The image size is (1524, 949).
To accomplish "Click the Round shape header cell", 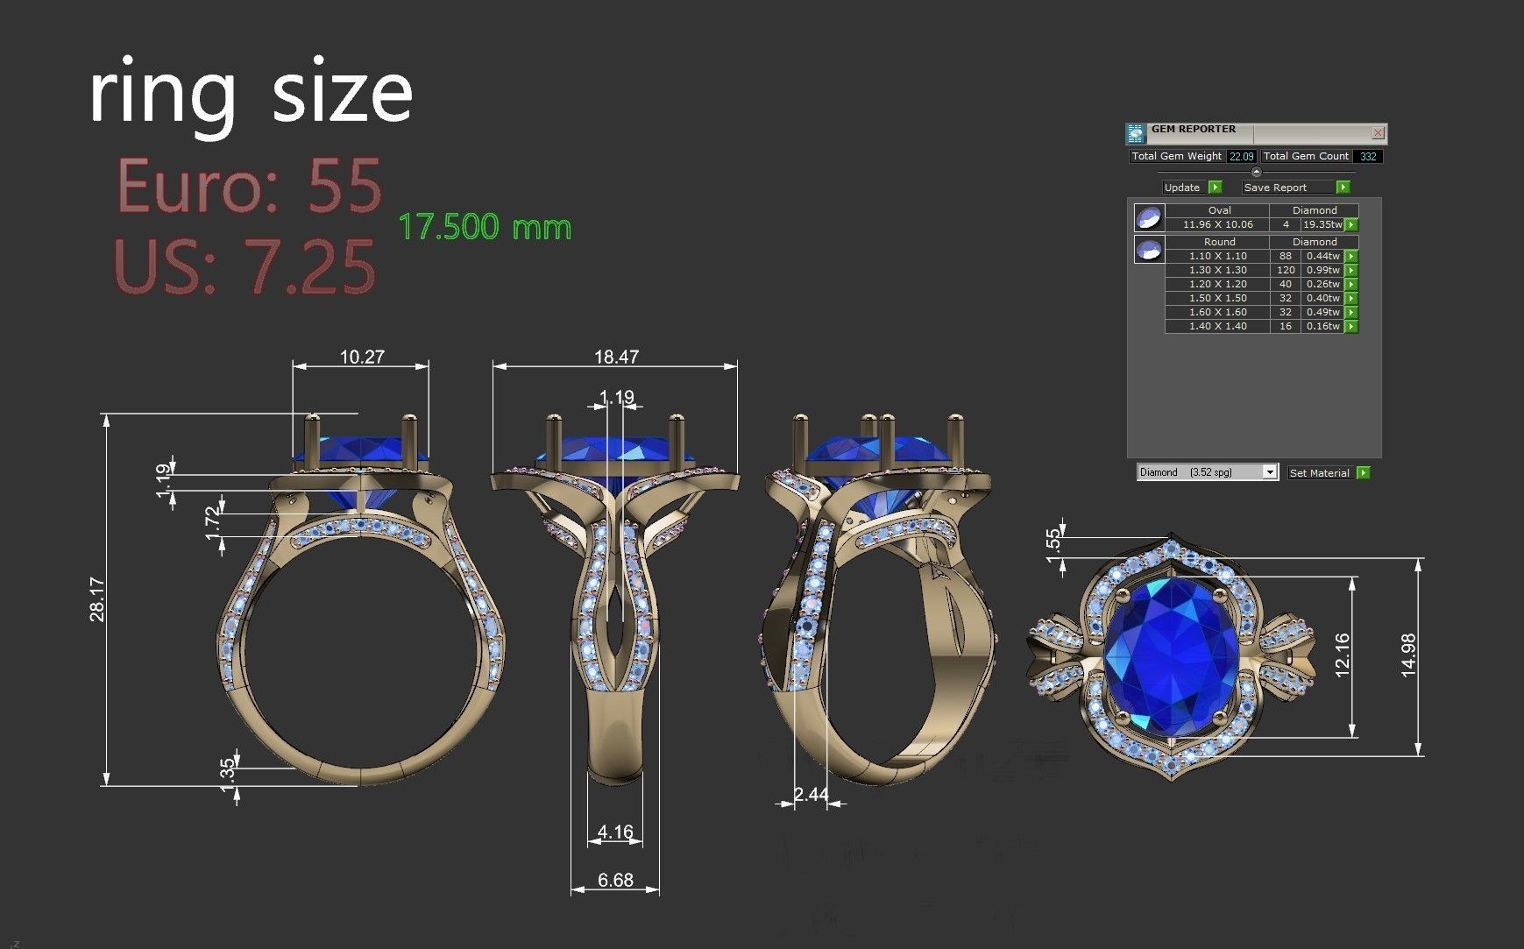I will pyautogui.click(x=1219, y=242).
